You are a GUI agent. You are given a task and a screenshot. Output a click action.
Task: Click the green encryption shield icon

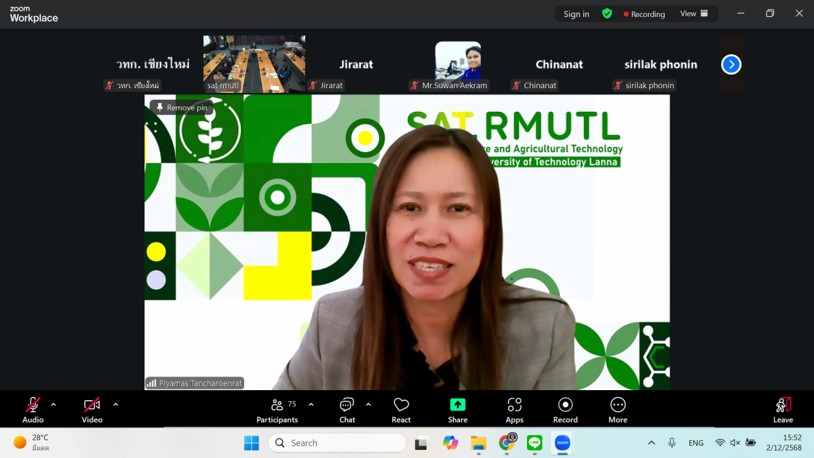pyautogui.click(x=607, y=14)
